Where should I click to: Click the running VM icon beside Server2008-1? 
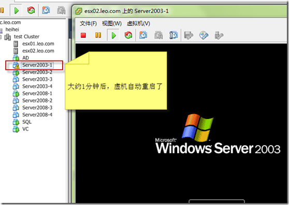click(x=16, y=94)
